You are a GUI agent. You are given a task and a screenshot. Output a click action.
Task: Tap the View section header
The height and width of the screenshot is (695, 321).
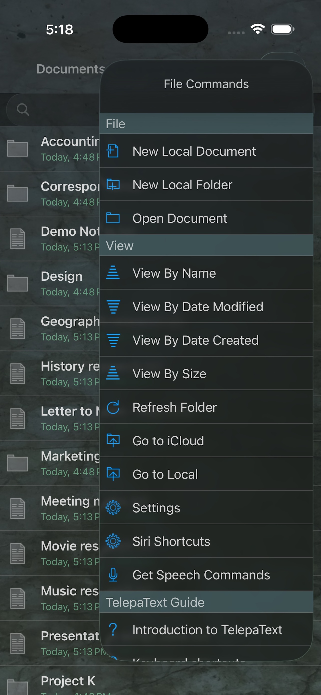click(x=206, y=245)
